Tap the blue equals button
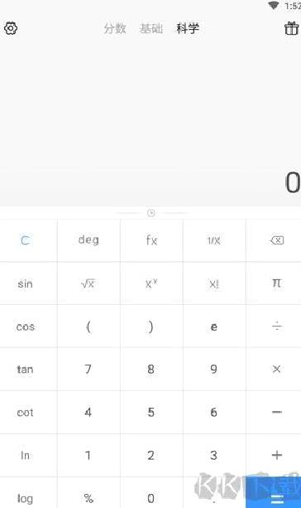The width and height of the screenshot is (301, 508). coord(273,492)
